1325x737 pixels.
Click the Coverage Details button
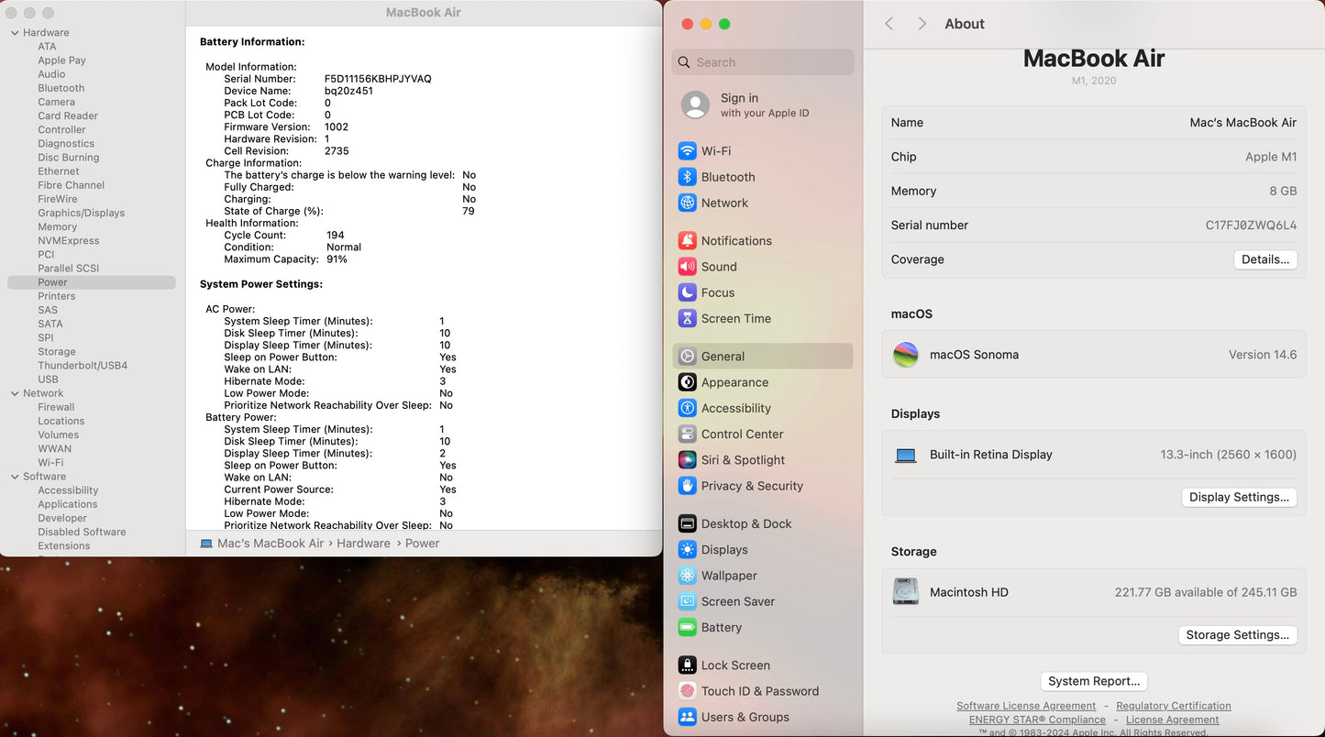[1264, 259]
